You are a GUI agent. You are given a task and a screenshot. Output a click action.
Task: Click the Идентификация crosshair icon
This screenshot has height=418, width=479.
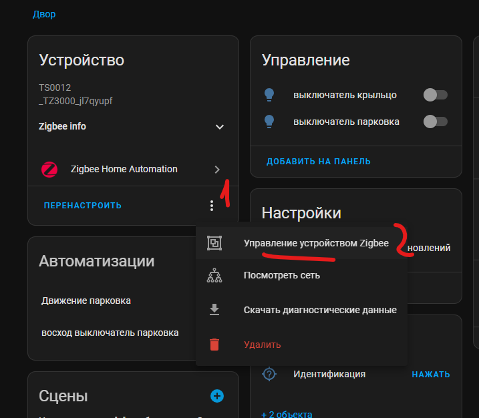269,374
